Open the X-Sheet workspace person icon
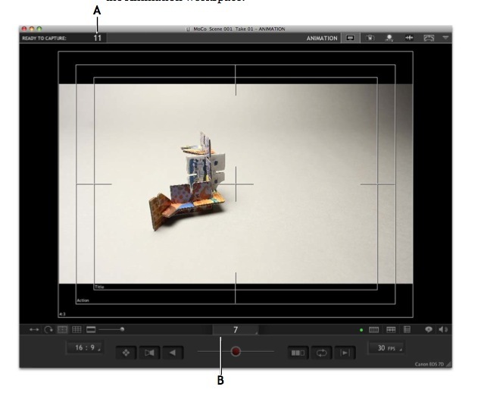The height and width of the screenshot is (396, 484). 389,38
